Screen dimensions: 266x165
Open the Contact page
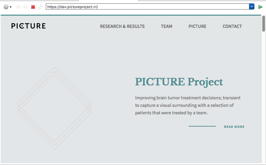pos(232,26)
